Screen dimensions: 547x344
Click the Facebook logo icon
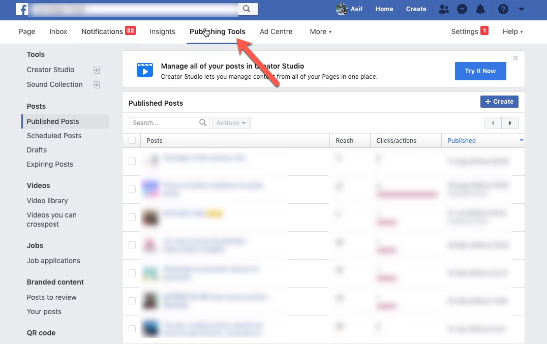(22, 9)
